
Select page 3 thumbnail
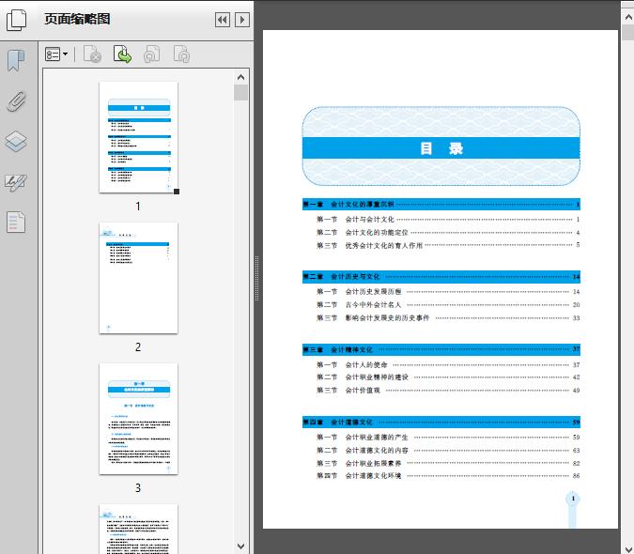click(138, 419)
